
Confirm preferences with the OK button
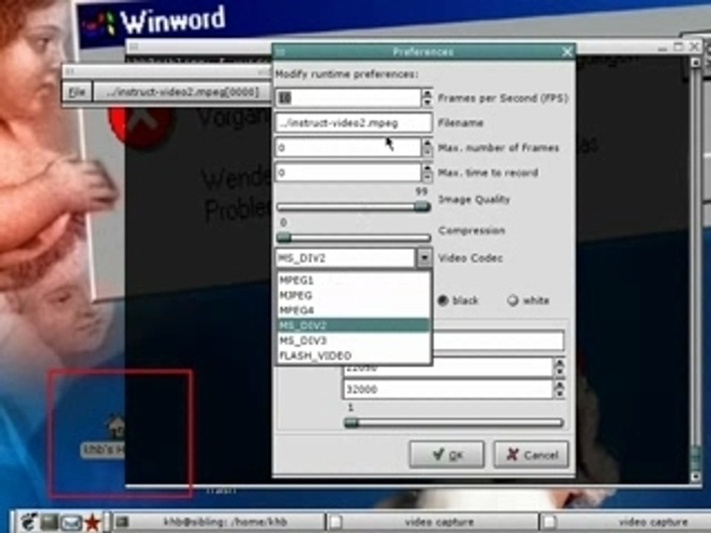447,454
